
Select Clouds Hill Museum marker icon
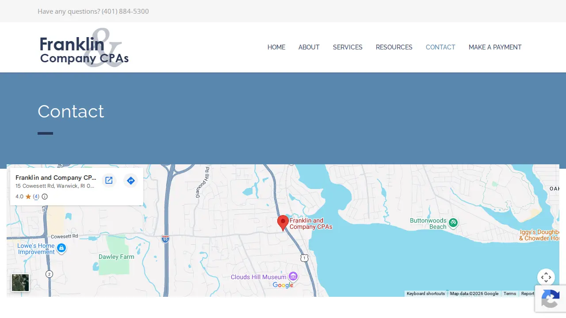(x=293, y=276)
